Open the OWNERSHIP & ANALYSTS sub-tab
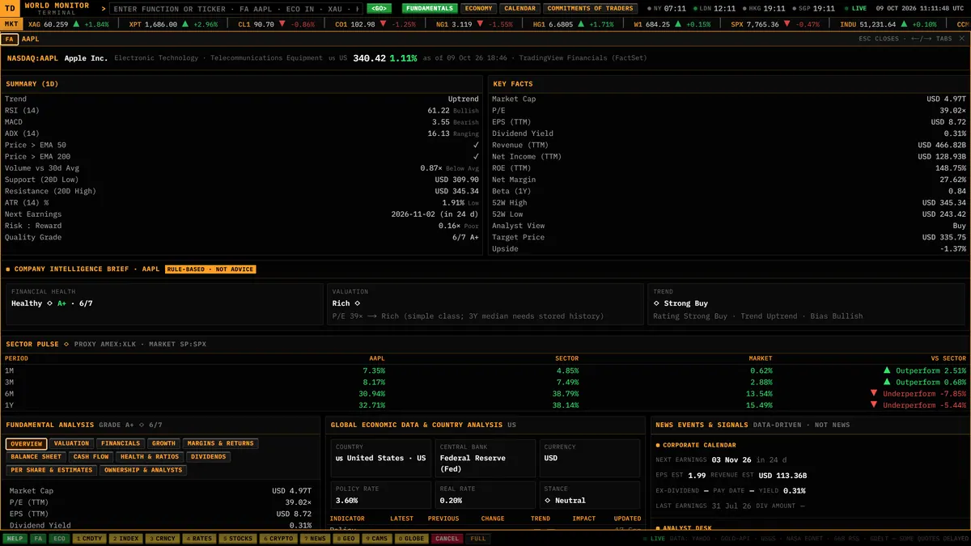This screenshot has width=971, height=546. click(143, 470)
